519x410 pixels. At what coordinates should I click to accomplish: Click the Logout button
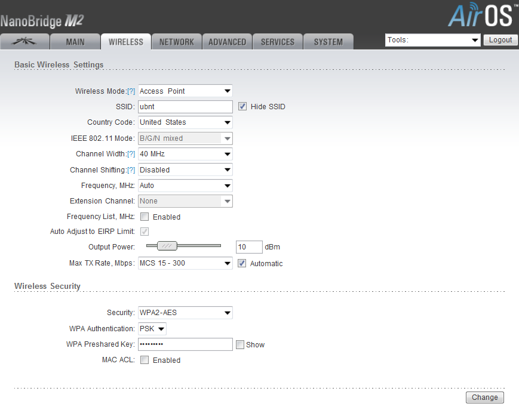point(500,40)
